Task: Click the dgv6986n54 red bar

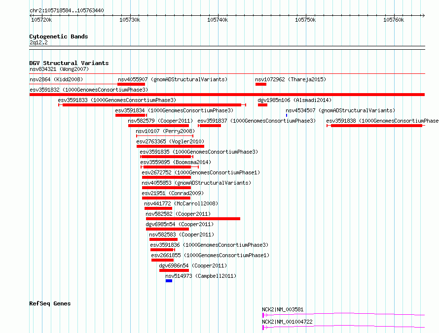Action: (x=174, y=270)
